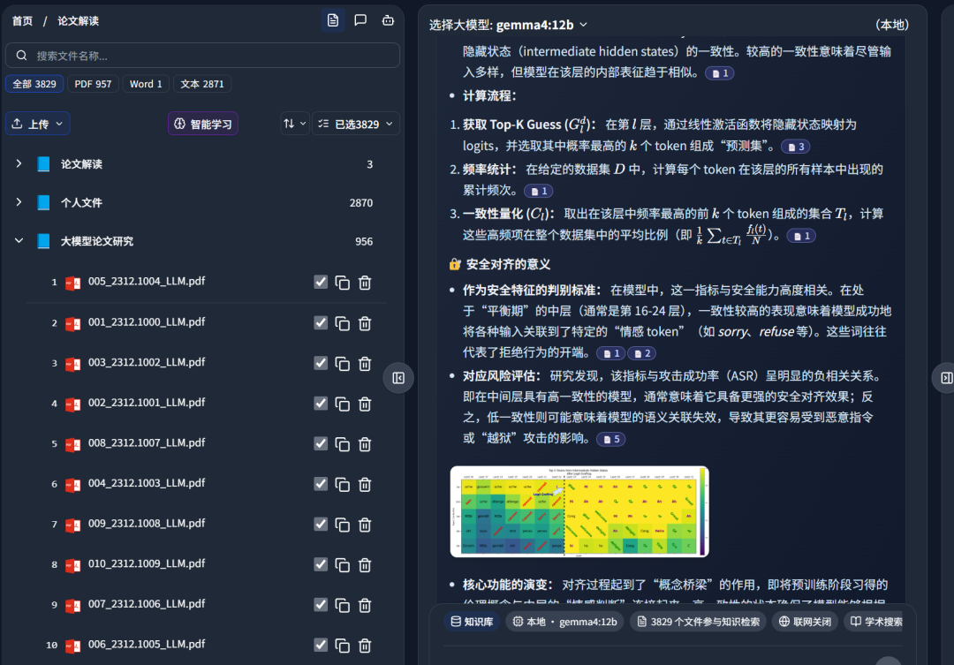954x665 pixels.
Task: Copy file 003_2312.1002_LLM.pdf
Action: pyautogui.click(x=343, y=363)
